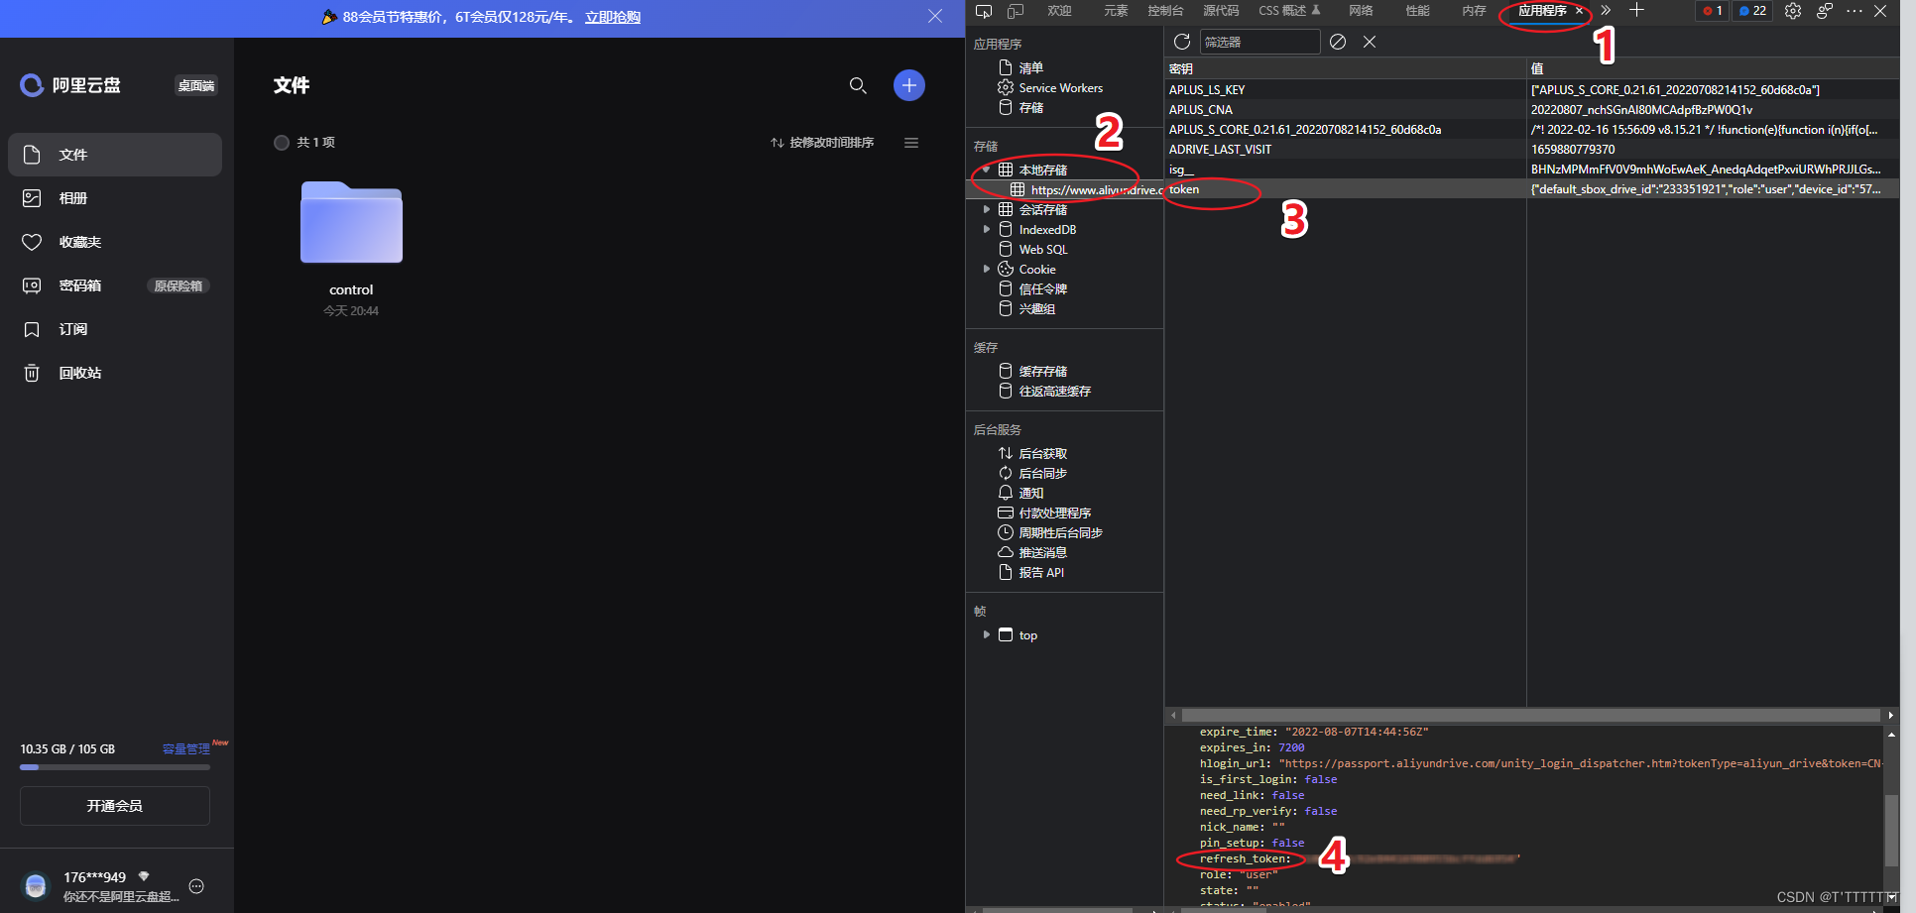Click 立即抢购 link in the banner
The image size is (1916, 913).
click(613, 18)
